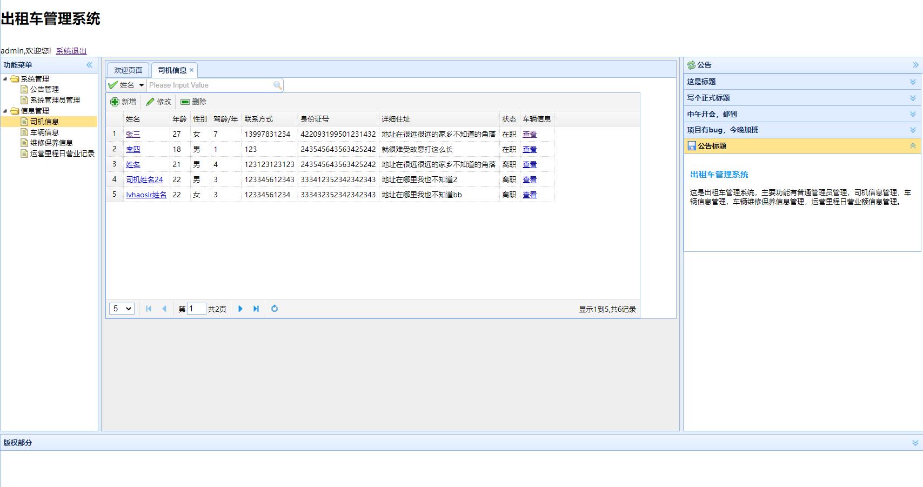Go to next page arrow in pager

pos(240,309)
